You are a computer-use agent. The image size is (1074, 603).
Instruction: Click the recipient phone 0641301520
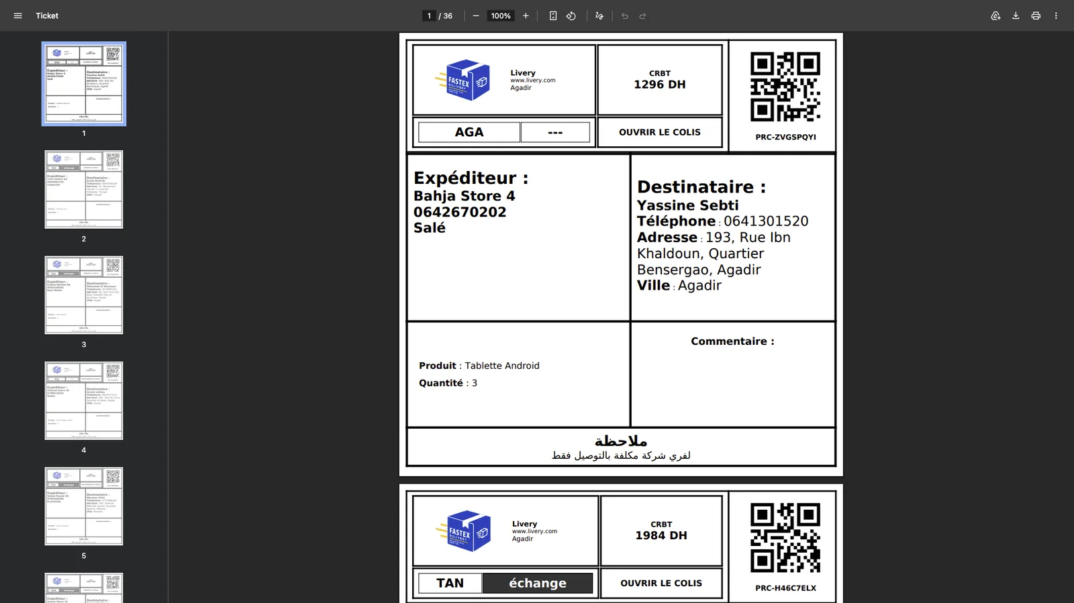(766, 221)
